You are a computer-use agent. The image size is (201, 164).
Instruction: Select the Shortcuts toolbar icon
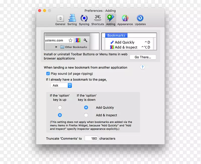97,20
